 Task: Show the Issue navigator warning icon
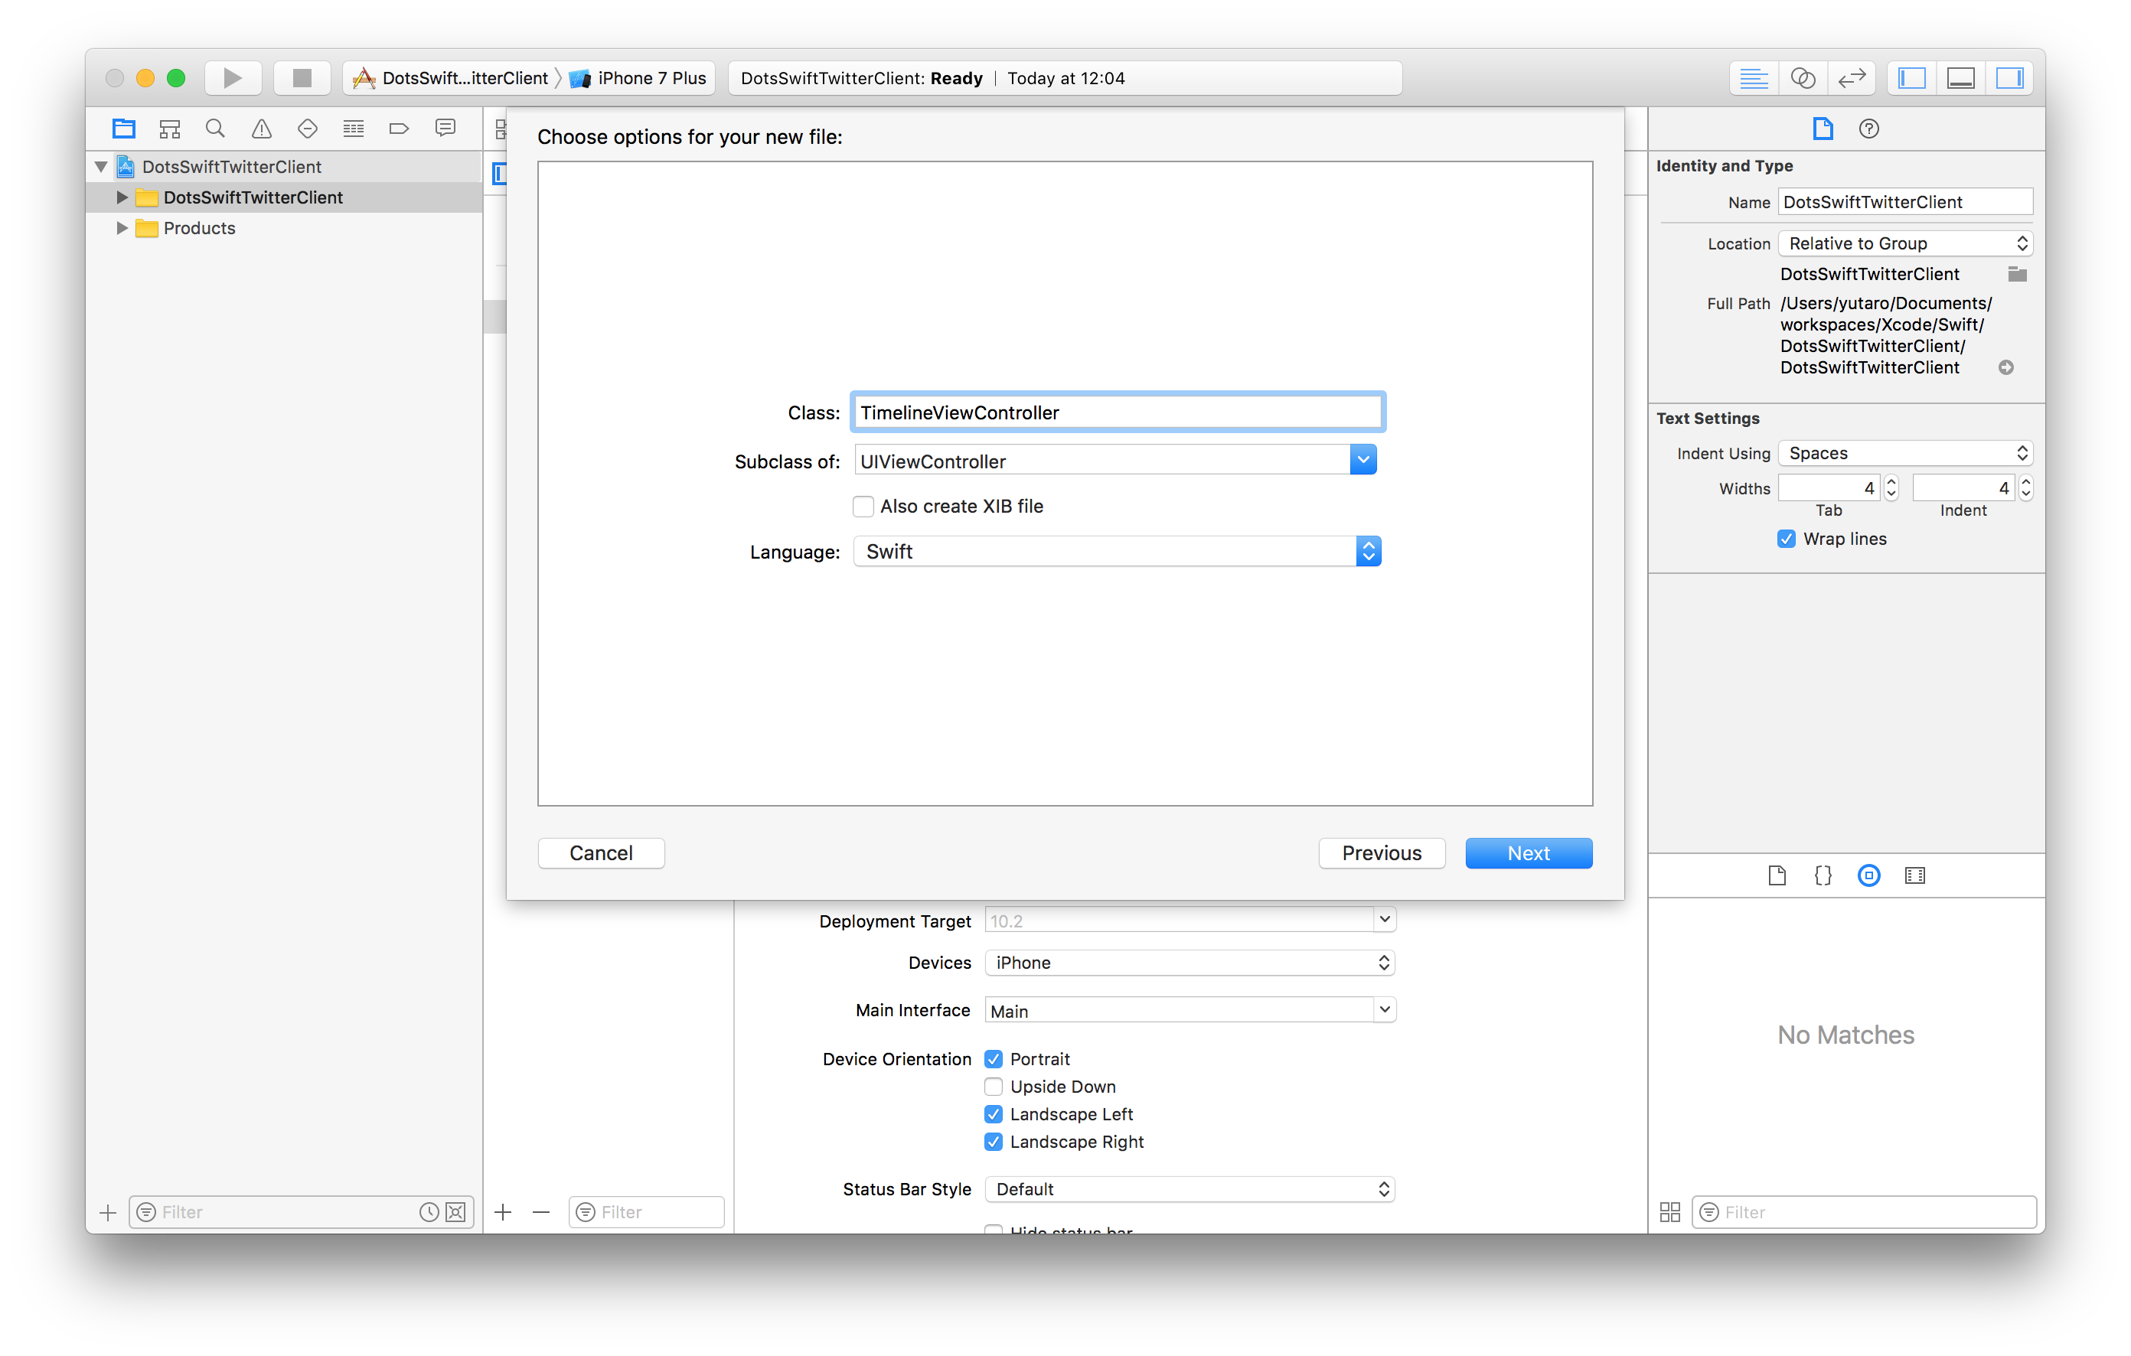(x=261, y=129)
